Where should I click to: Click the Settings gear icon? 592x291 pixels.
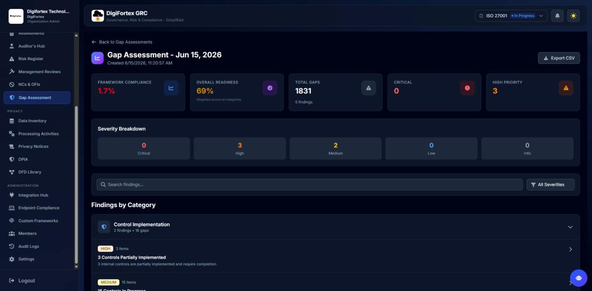[12, 259]
